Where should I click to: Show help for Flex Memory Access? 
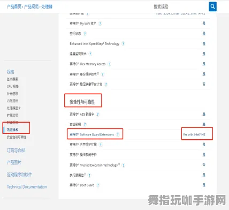[110, 64]
